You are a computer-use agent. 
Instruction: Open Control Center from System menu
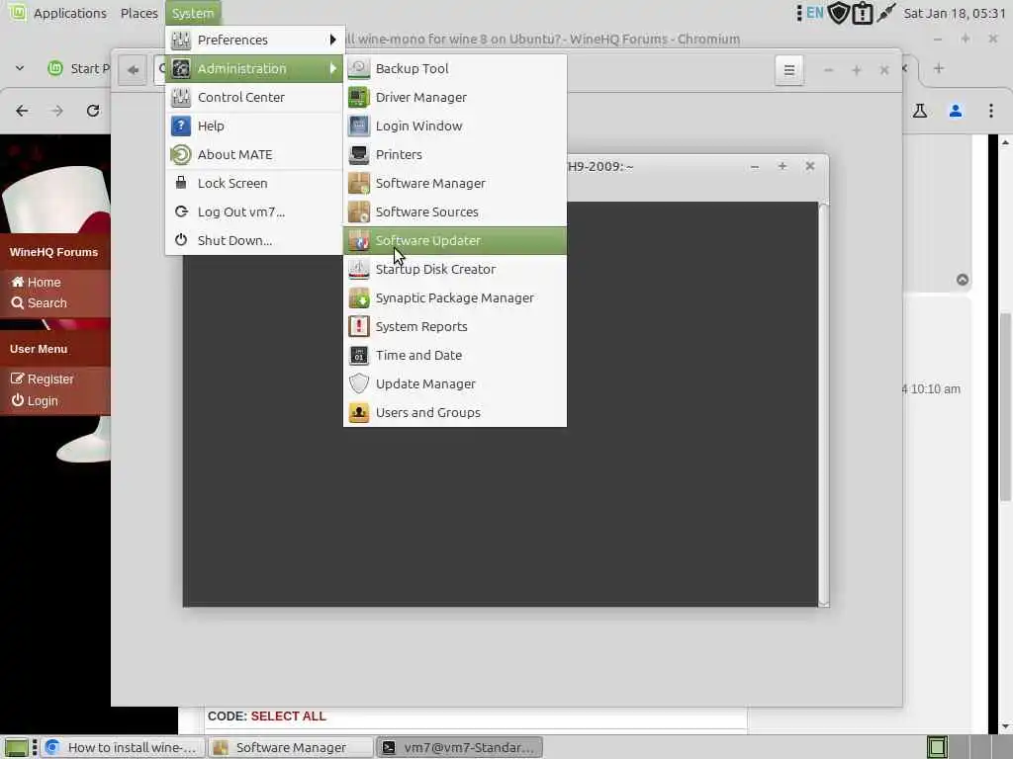coord(254,98)
